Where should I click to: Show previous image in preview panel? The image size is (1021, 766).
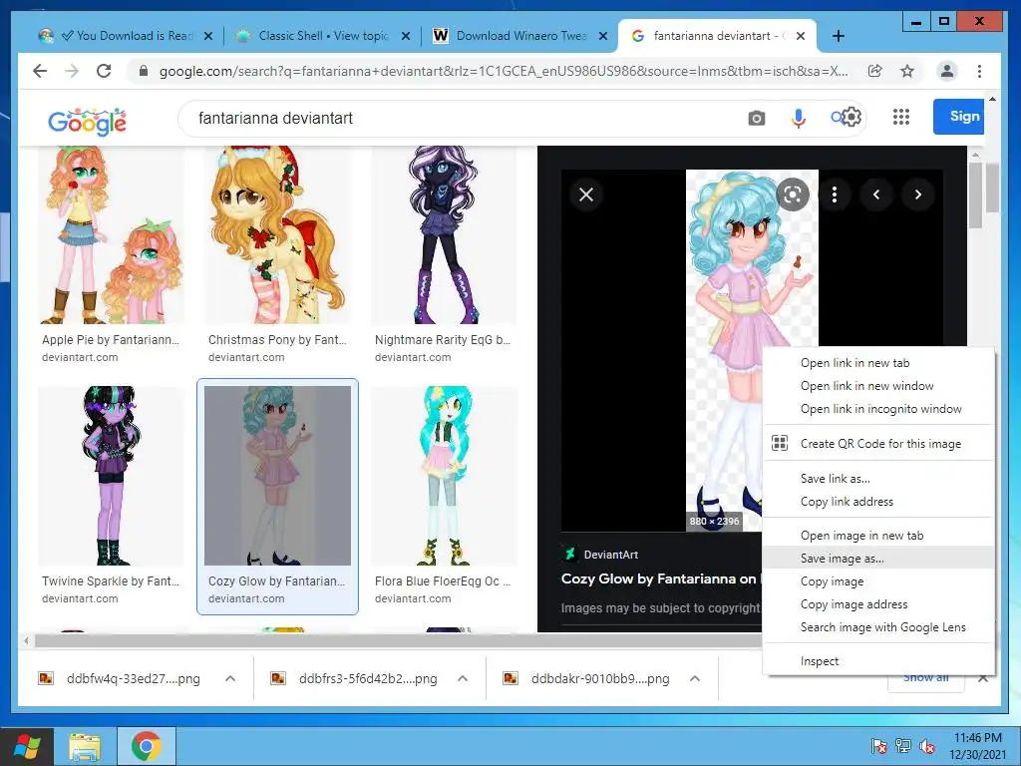876,194
